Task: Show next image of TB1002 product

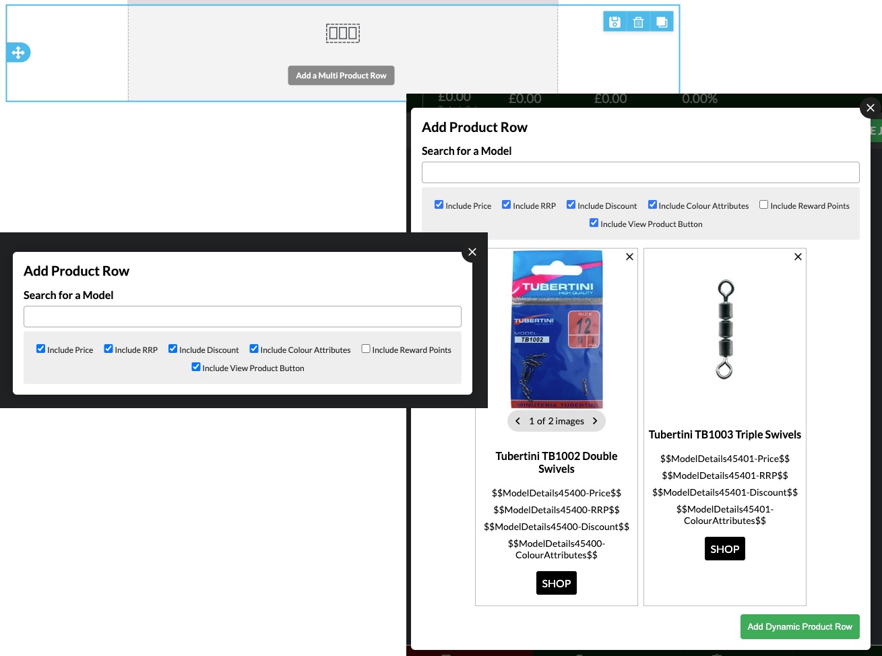Action: point(595,421)
